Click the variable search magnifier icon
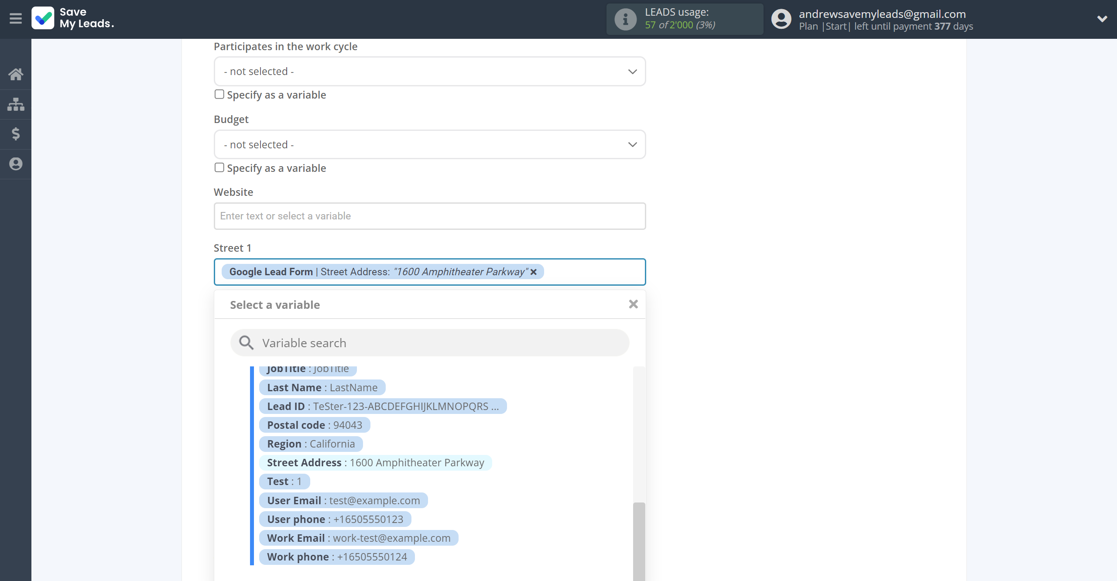 pyautogui.click(x=246, y=343)
